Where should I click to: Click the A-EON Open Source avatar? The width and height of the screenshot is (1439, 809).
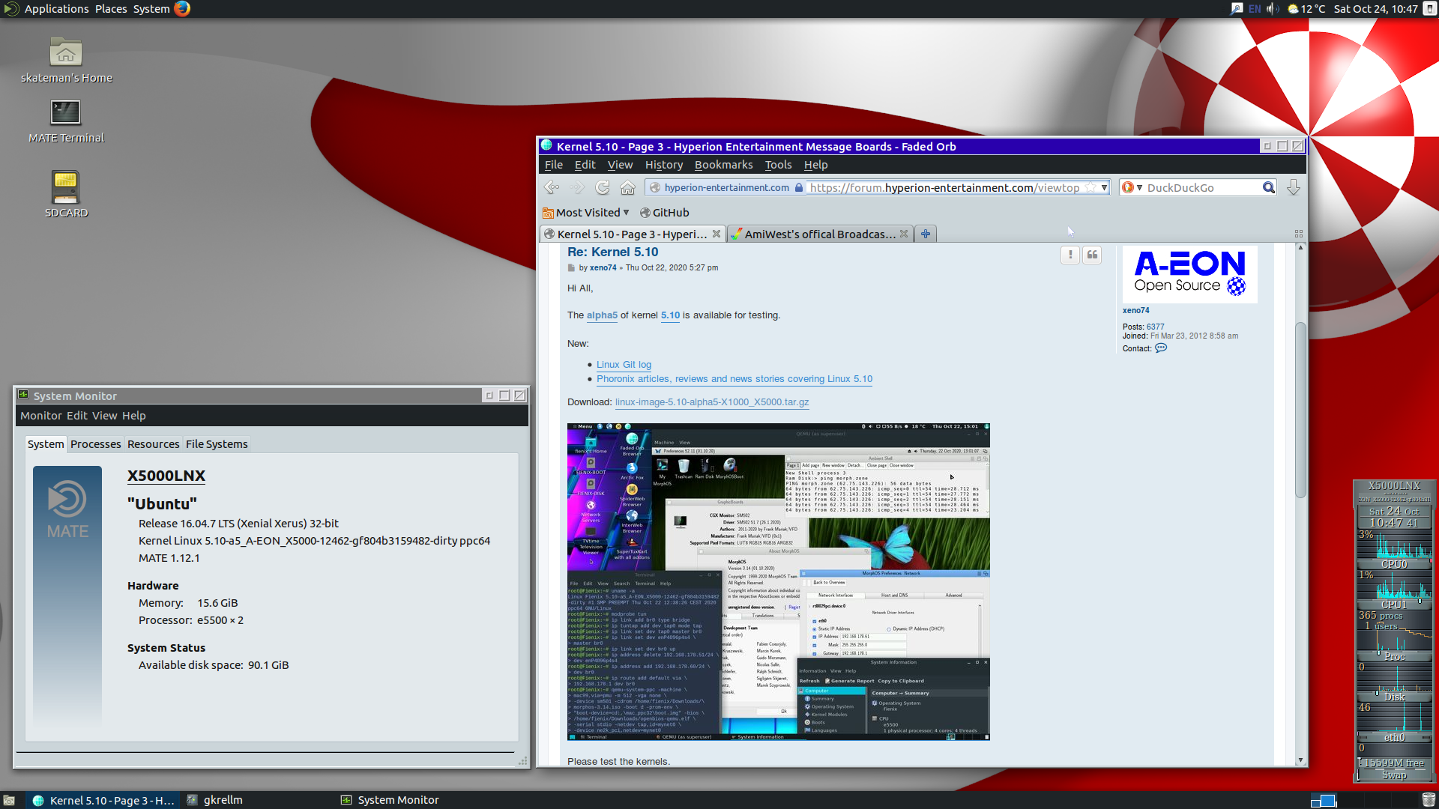pyautogui.click(x=1189, y=274)
